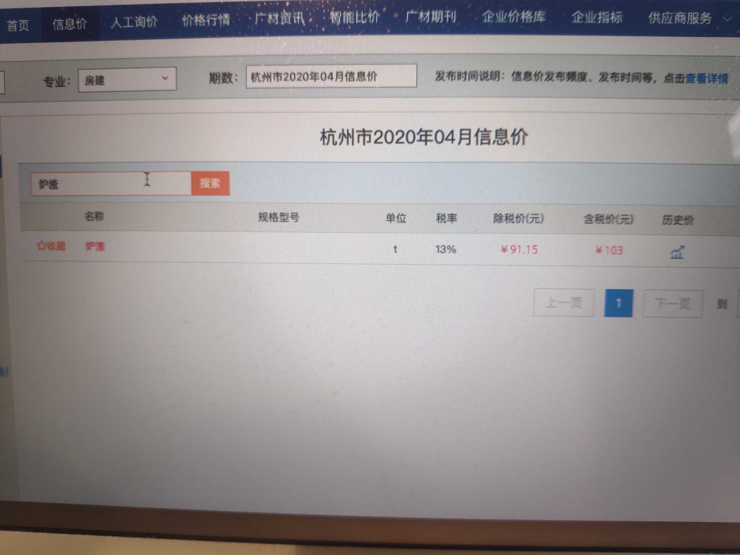The width and height of the screenshot is (740, 555).
Task: Open the 炉渣 item name link
Action: pos(95,246)
